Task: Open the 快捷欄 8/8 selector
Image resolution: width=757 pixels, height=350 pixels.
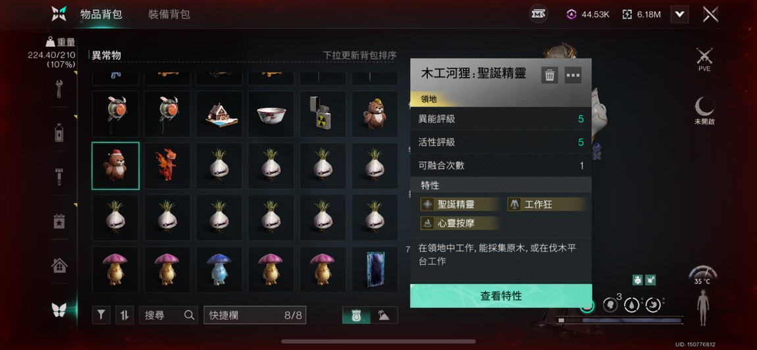Action: (x=255, y=315)
